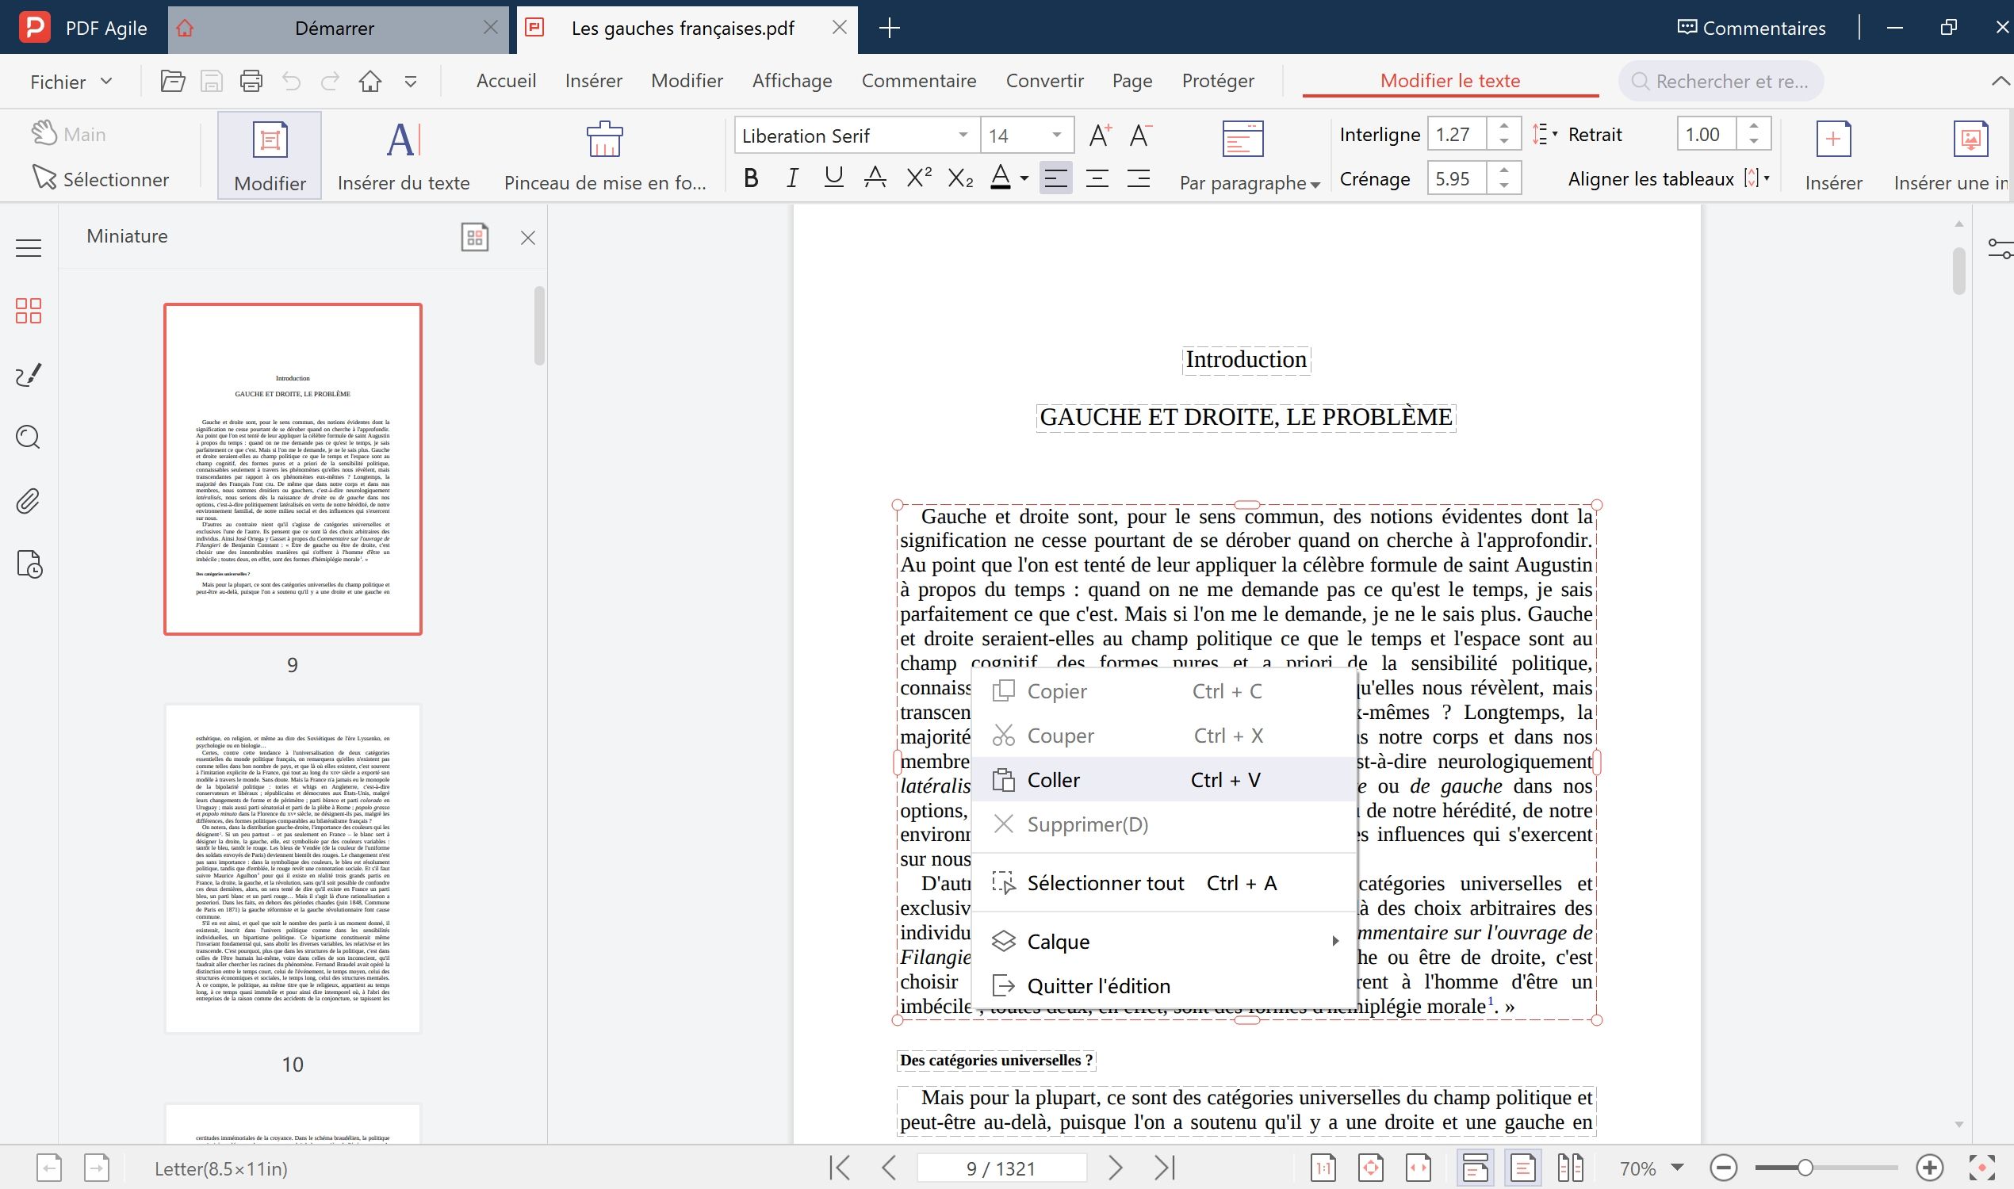Open the Insérer ribbon tab
Viewport: 2014px width, 1189px height.
point(593,81)
